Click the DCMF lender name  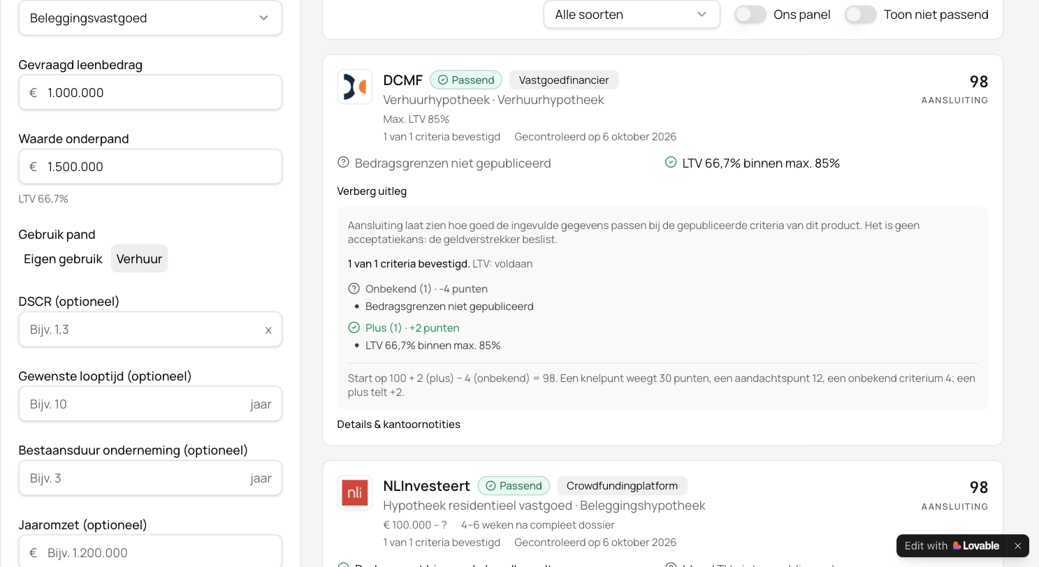tap(403, 80)
